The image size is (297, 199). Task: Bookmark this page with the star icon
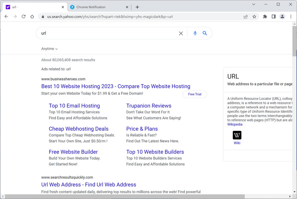[x=254, y=17]
